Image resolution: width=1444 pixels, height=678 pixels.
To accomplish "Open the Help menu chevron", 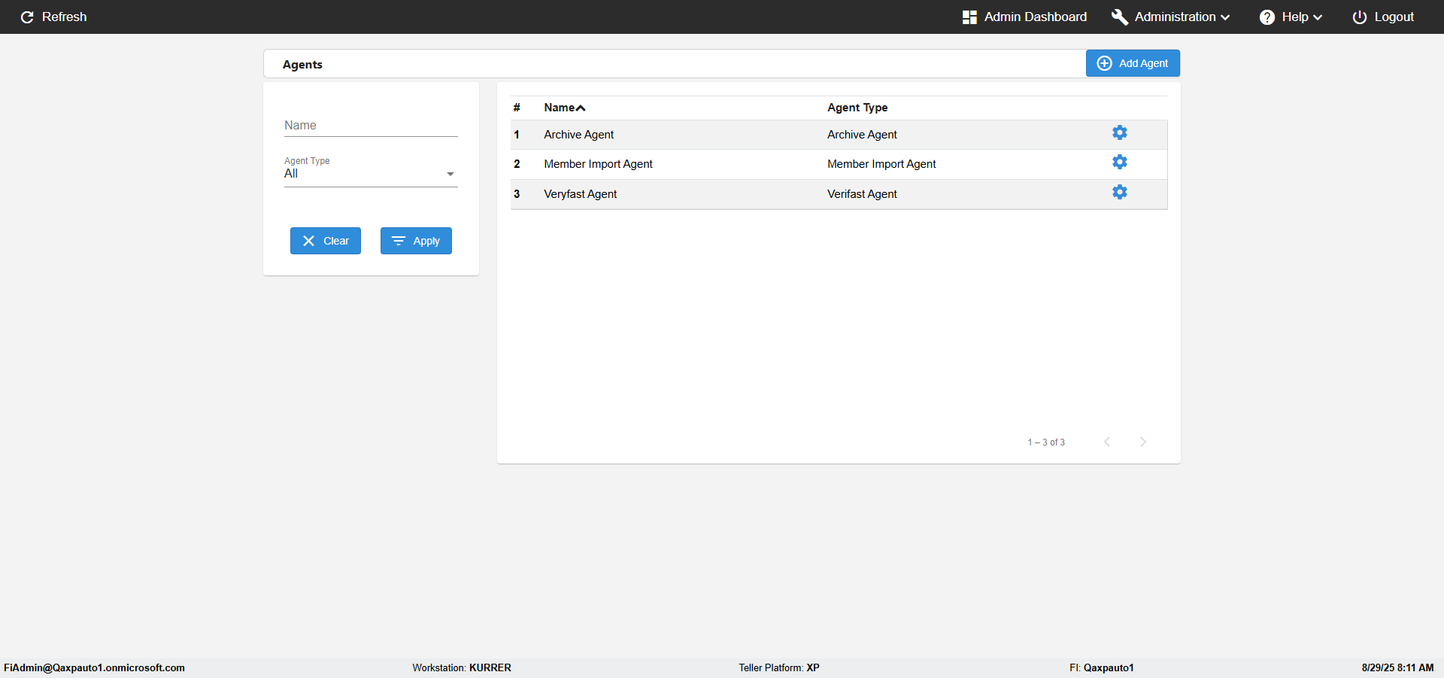I will click(1317, 17).
